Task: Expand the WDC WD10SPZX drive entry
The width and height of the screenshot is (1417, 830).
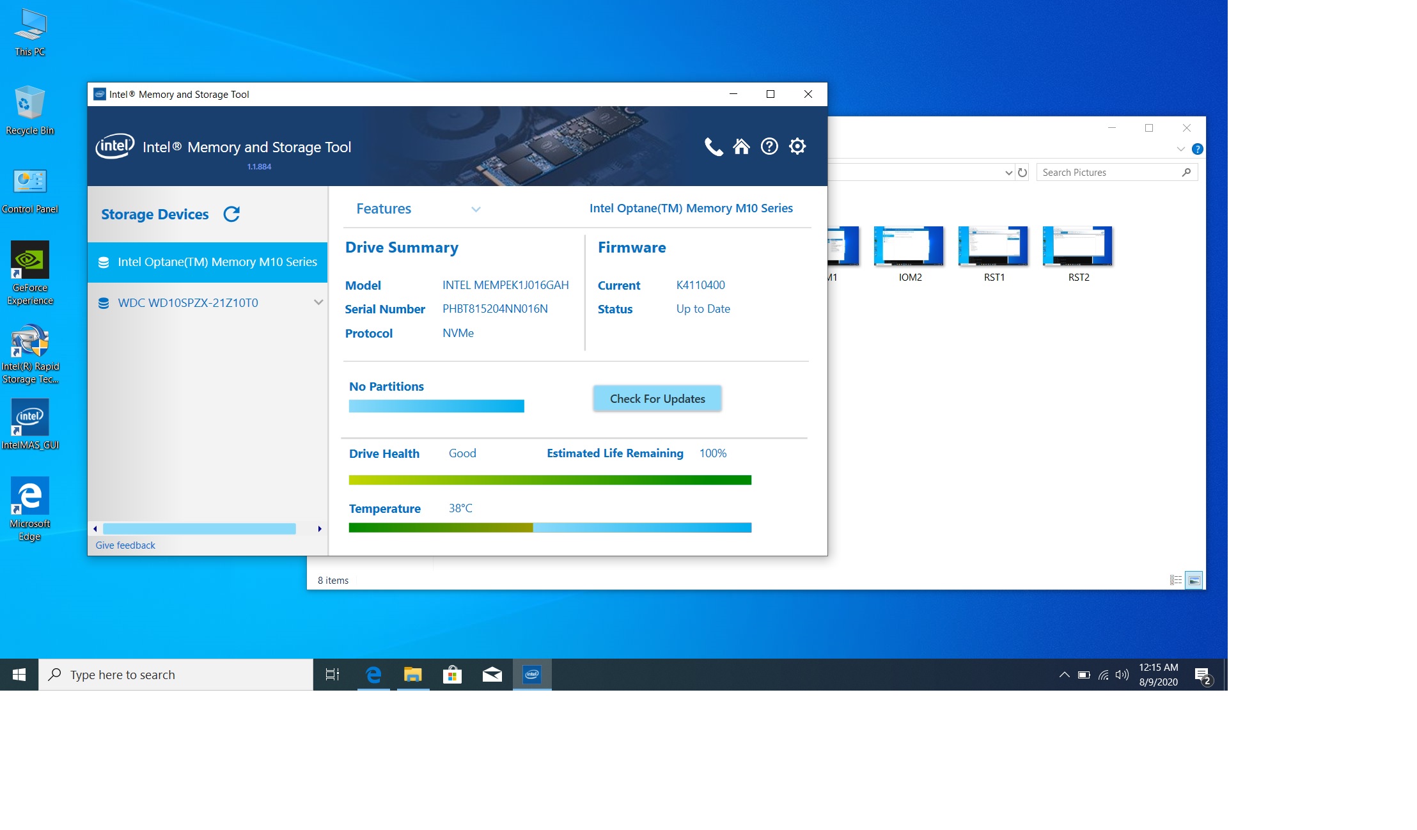Action: [318, 302]
